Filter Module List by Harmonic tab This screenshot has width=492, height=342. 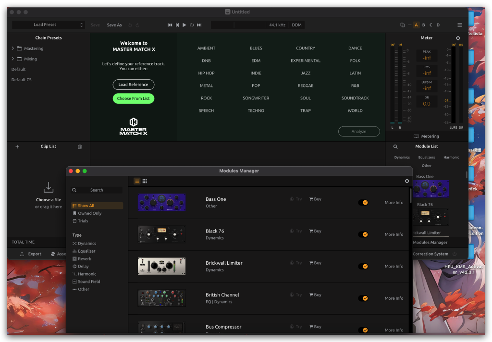click(451, 157)
